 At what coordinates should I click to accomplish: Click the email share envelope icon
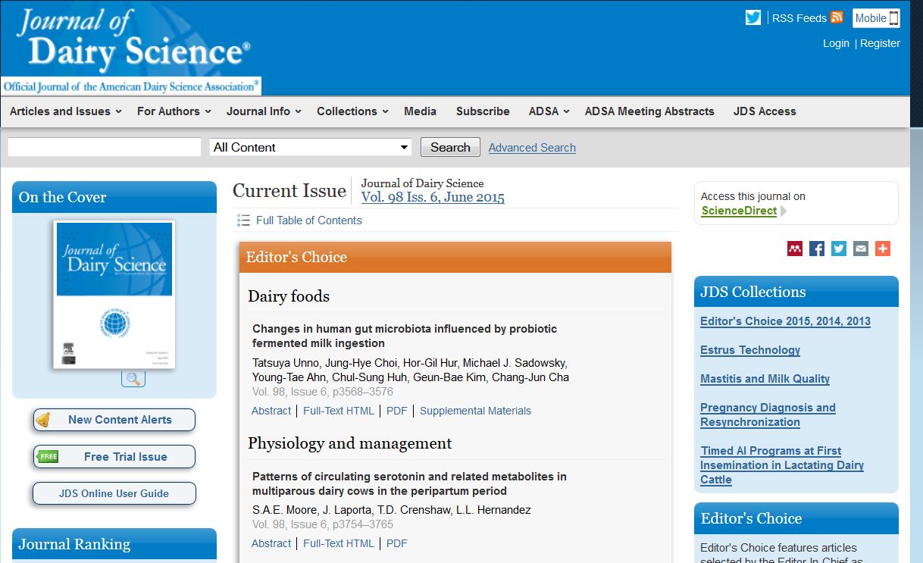point(860,249)
